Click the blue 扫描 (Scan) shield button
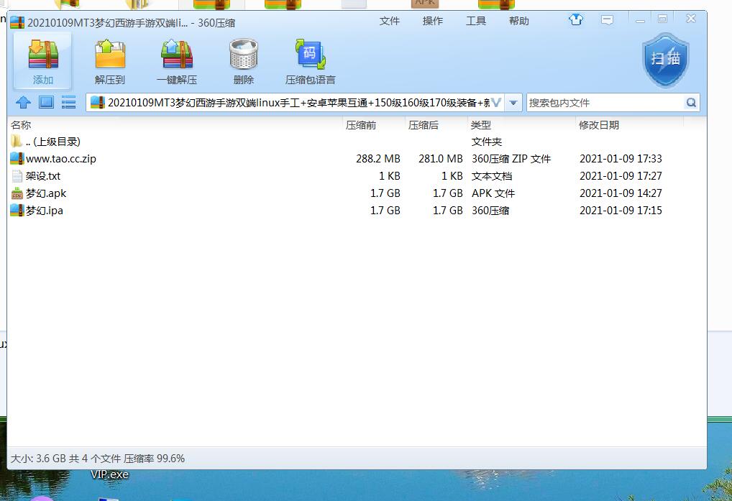 point(665,60)
